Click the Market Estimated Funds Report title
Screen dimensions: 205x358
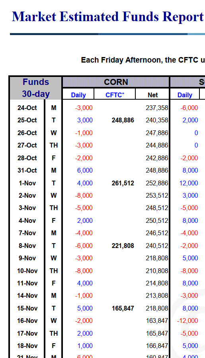point(107,17)
